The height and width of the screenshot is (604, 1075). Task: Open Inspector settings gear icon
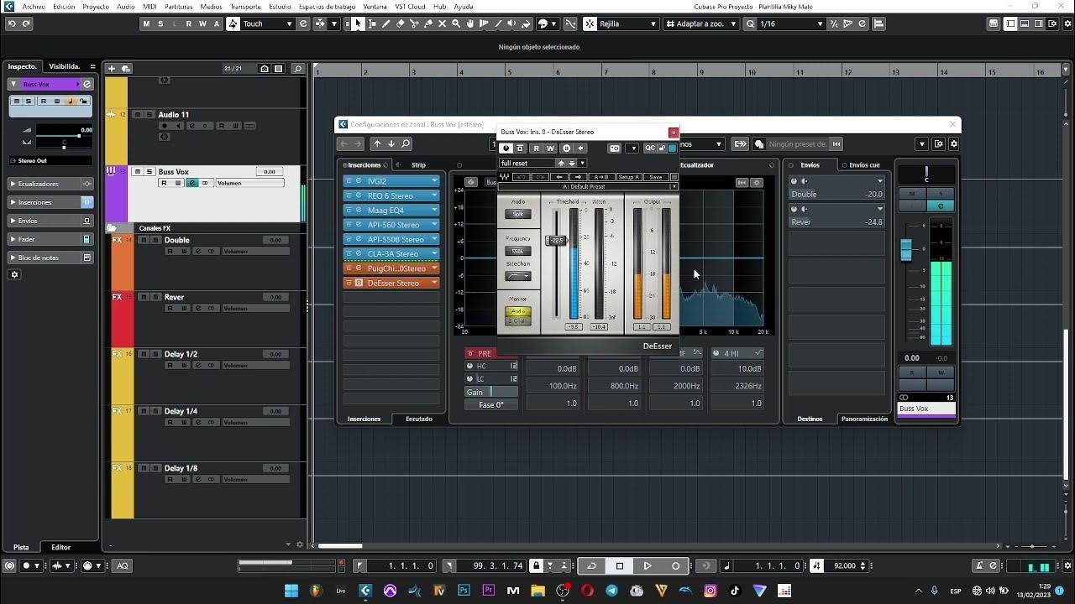[x=14, y=275]
